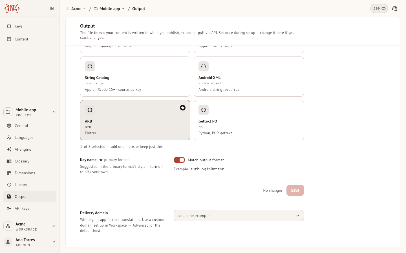The image size is (406, 253).
Task: Open the Languages page
Action: (30, 137)
